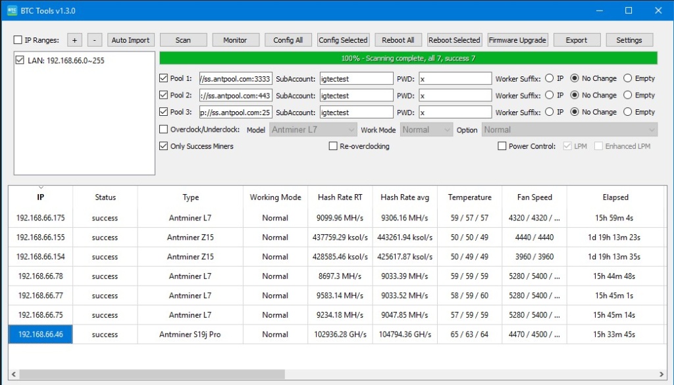Click the LPM checkbox
The width and height of the screenshot is (674, 385).
567,146
